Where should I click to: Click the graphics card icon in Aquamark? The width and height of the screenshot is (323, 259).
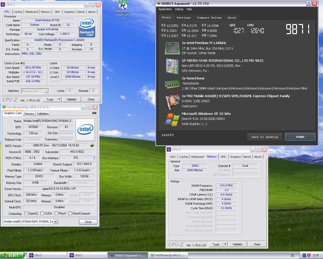[172, 102]
